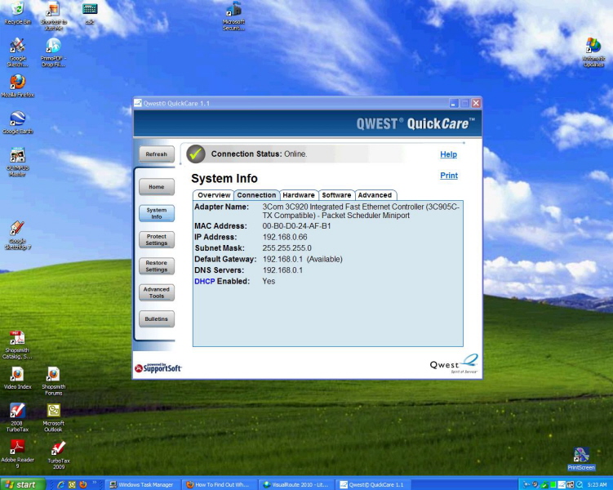Click the blue DHCP link

(204, 281)
